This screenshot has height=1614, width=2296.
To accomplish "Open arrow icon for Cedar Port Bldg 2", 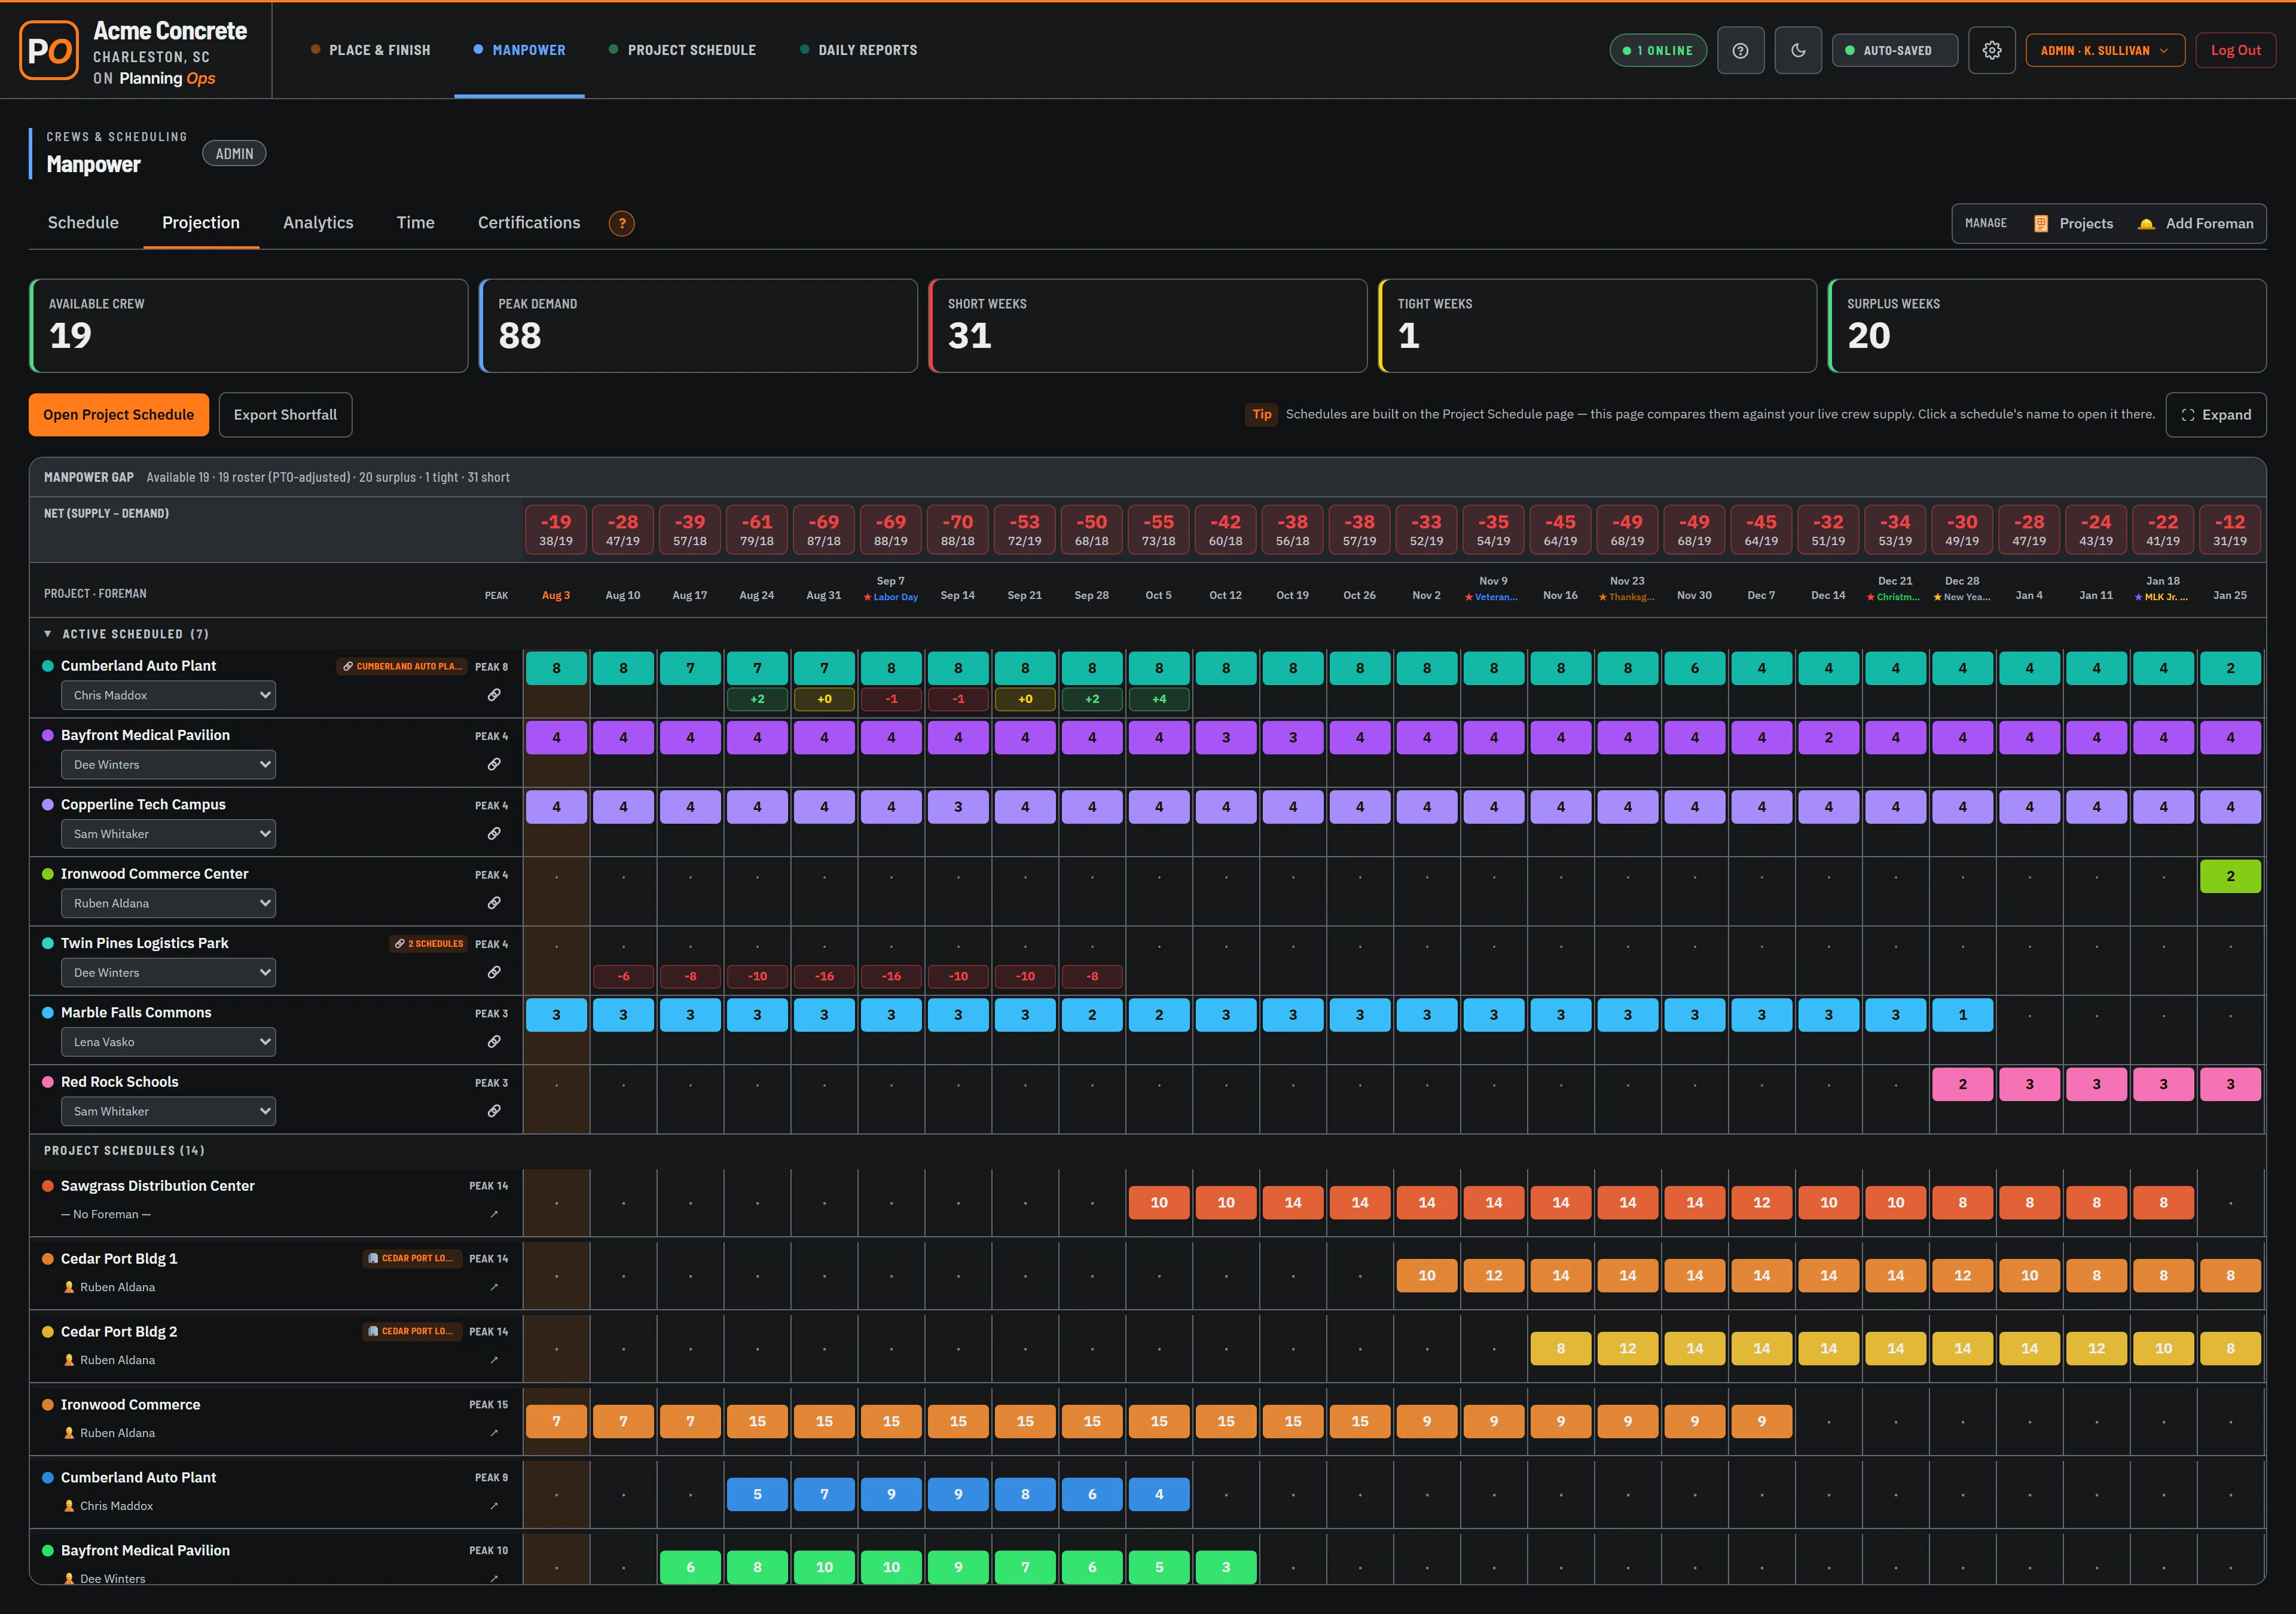I will (494, 1360).
